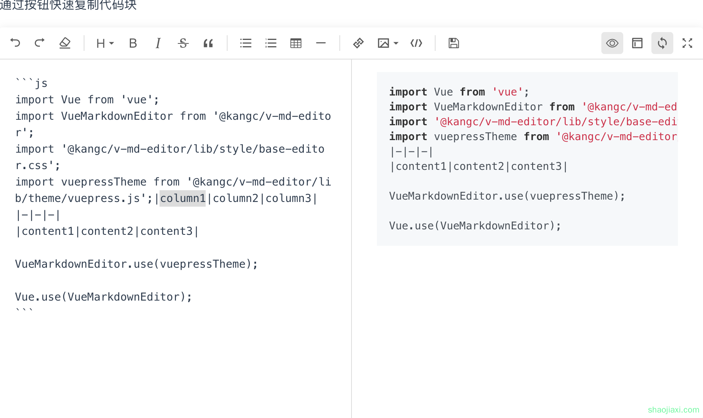
Task: Click 'import Vue from 'vue';' in the preview
Action: [x=459, y=92]
